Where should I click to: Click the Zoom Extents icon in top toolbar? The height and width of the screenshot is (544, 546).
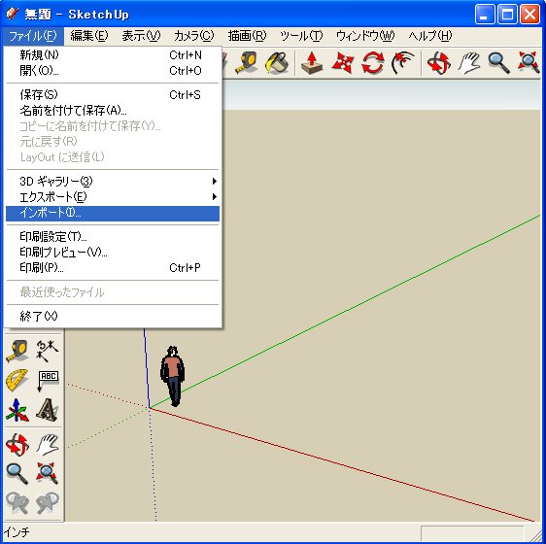click(529, 63)
